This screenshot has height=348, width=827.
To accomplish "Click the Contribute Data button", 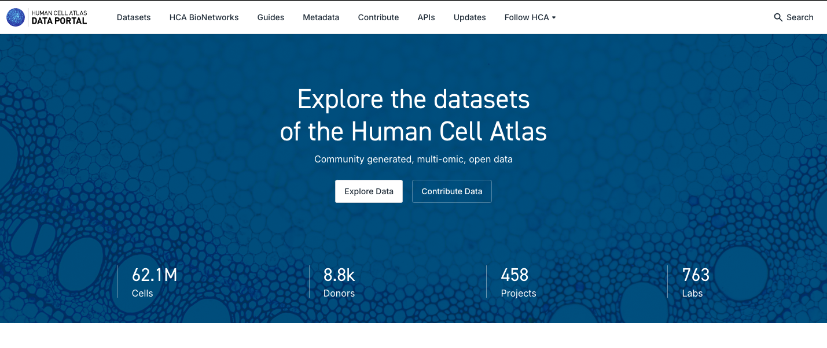I will (x=451, y=191).
